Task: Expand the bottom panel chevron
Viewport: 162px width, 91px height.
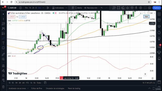Action: 149,88
